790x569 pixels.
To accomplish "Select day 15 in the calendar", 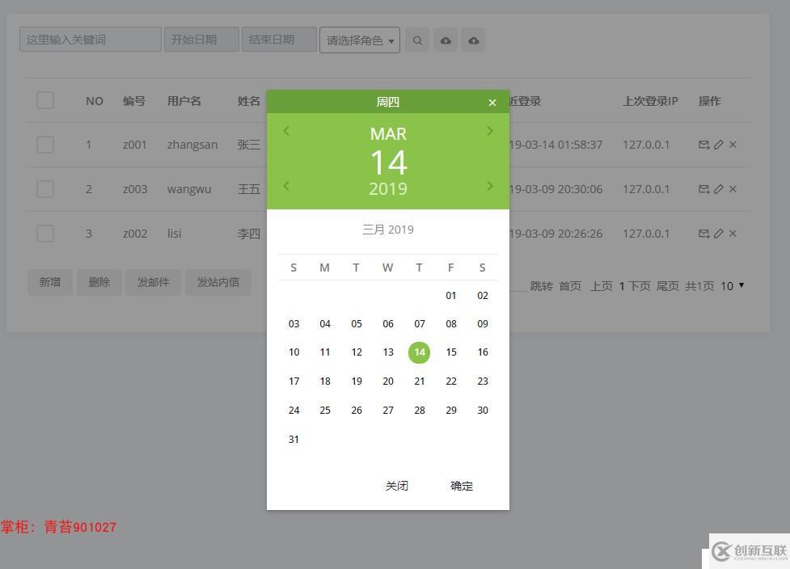I will pos(451,352).
